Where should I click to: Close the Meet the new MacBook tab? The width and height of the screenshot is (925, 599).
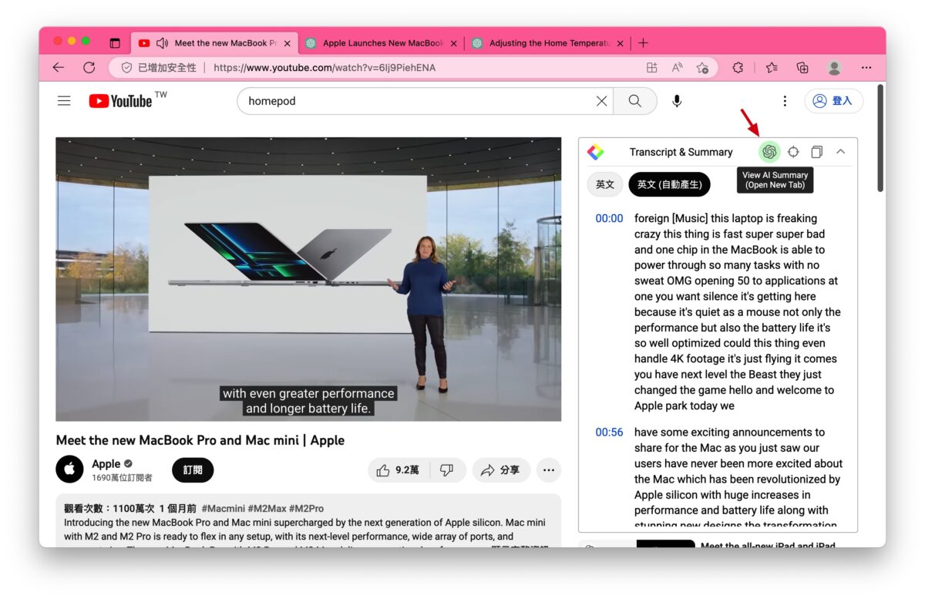click(x=288, y=43)
